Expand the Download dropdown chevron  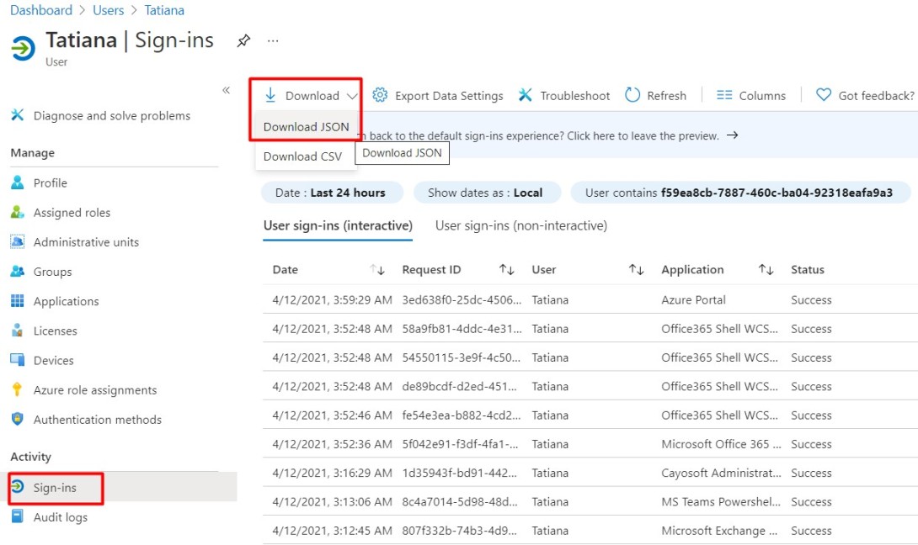(352, 96)
